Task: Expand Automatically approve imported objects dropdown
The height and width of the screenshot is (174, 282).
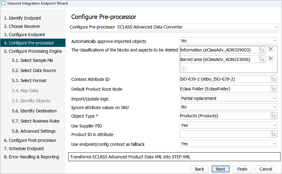Action: [x=228, y=41]
